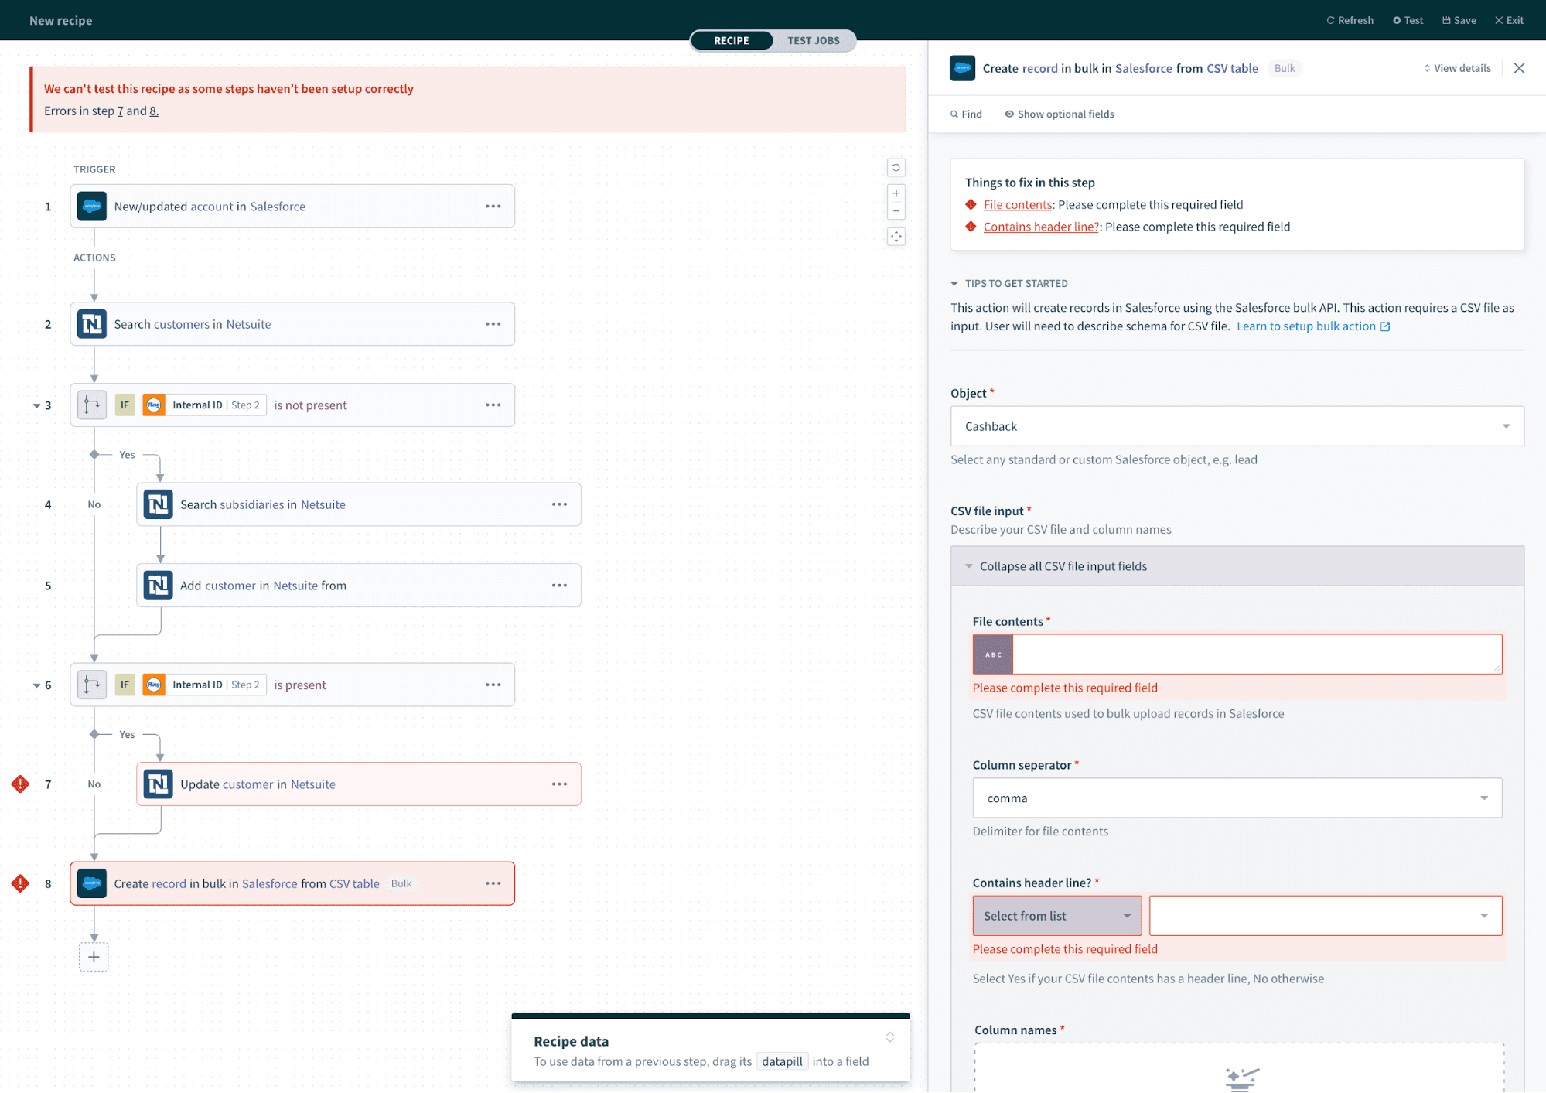Collapse all CSV file input fields
Screen dimensions: 1546x1093
[x=1062, y=566]
